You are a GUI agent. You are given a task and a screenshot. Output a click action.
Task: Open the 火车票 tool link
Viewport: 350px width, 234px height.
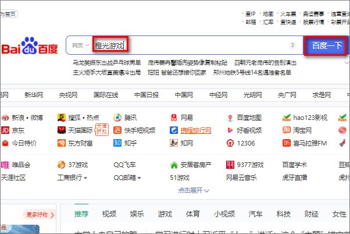point(288,14)
